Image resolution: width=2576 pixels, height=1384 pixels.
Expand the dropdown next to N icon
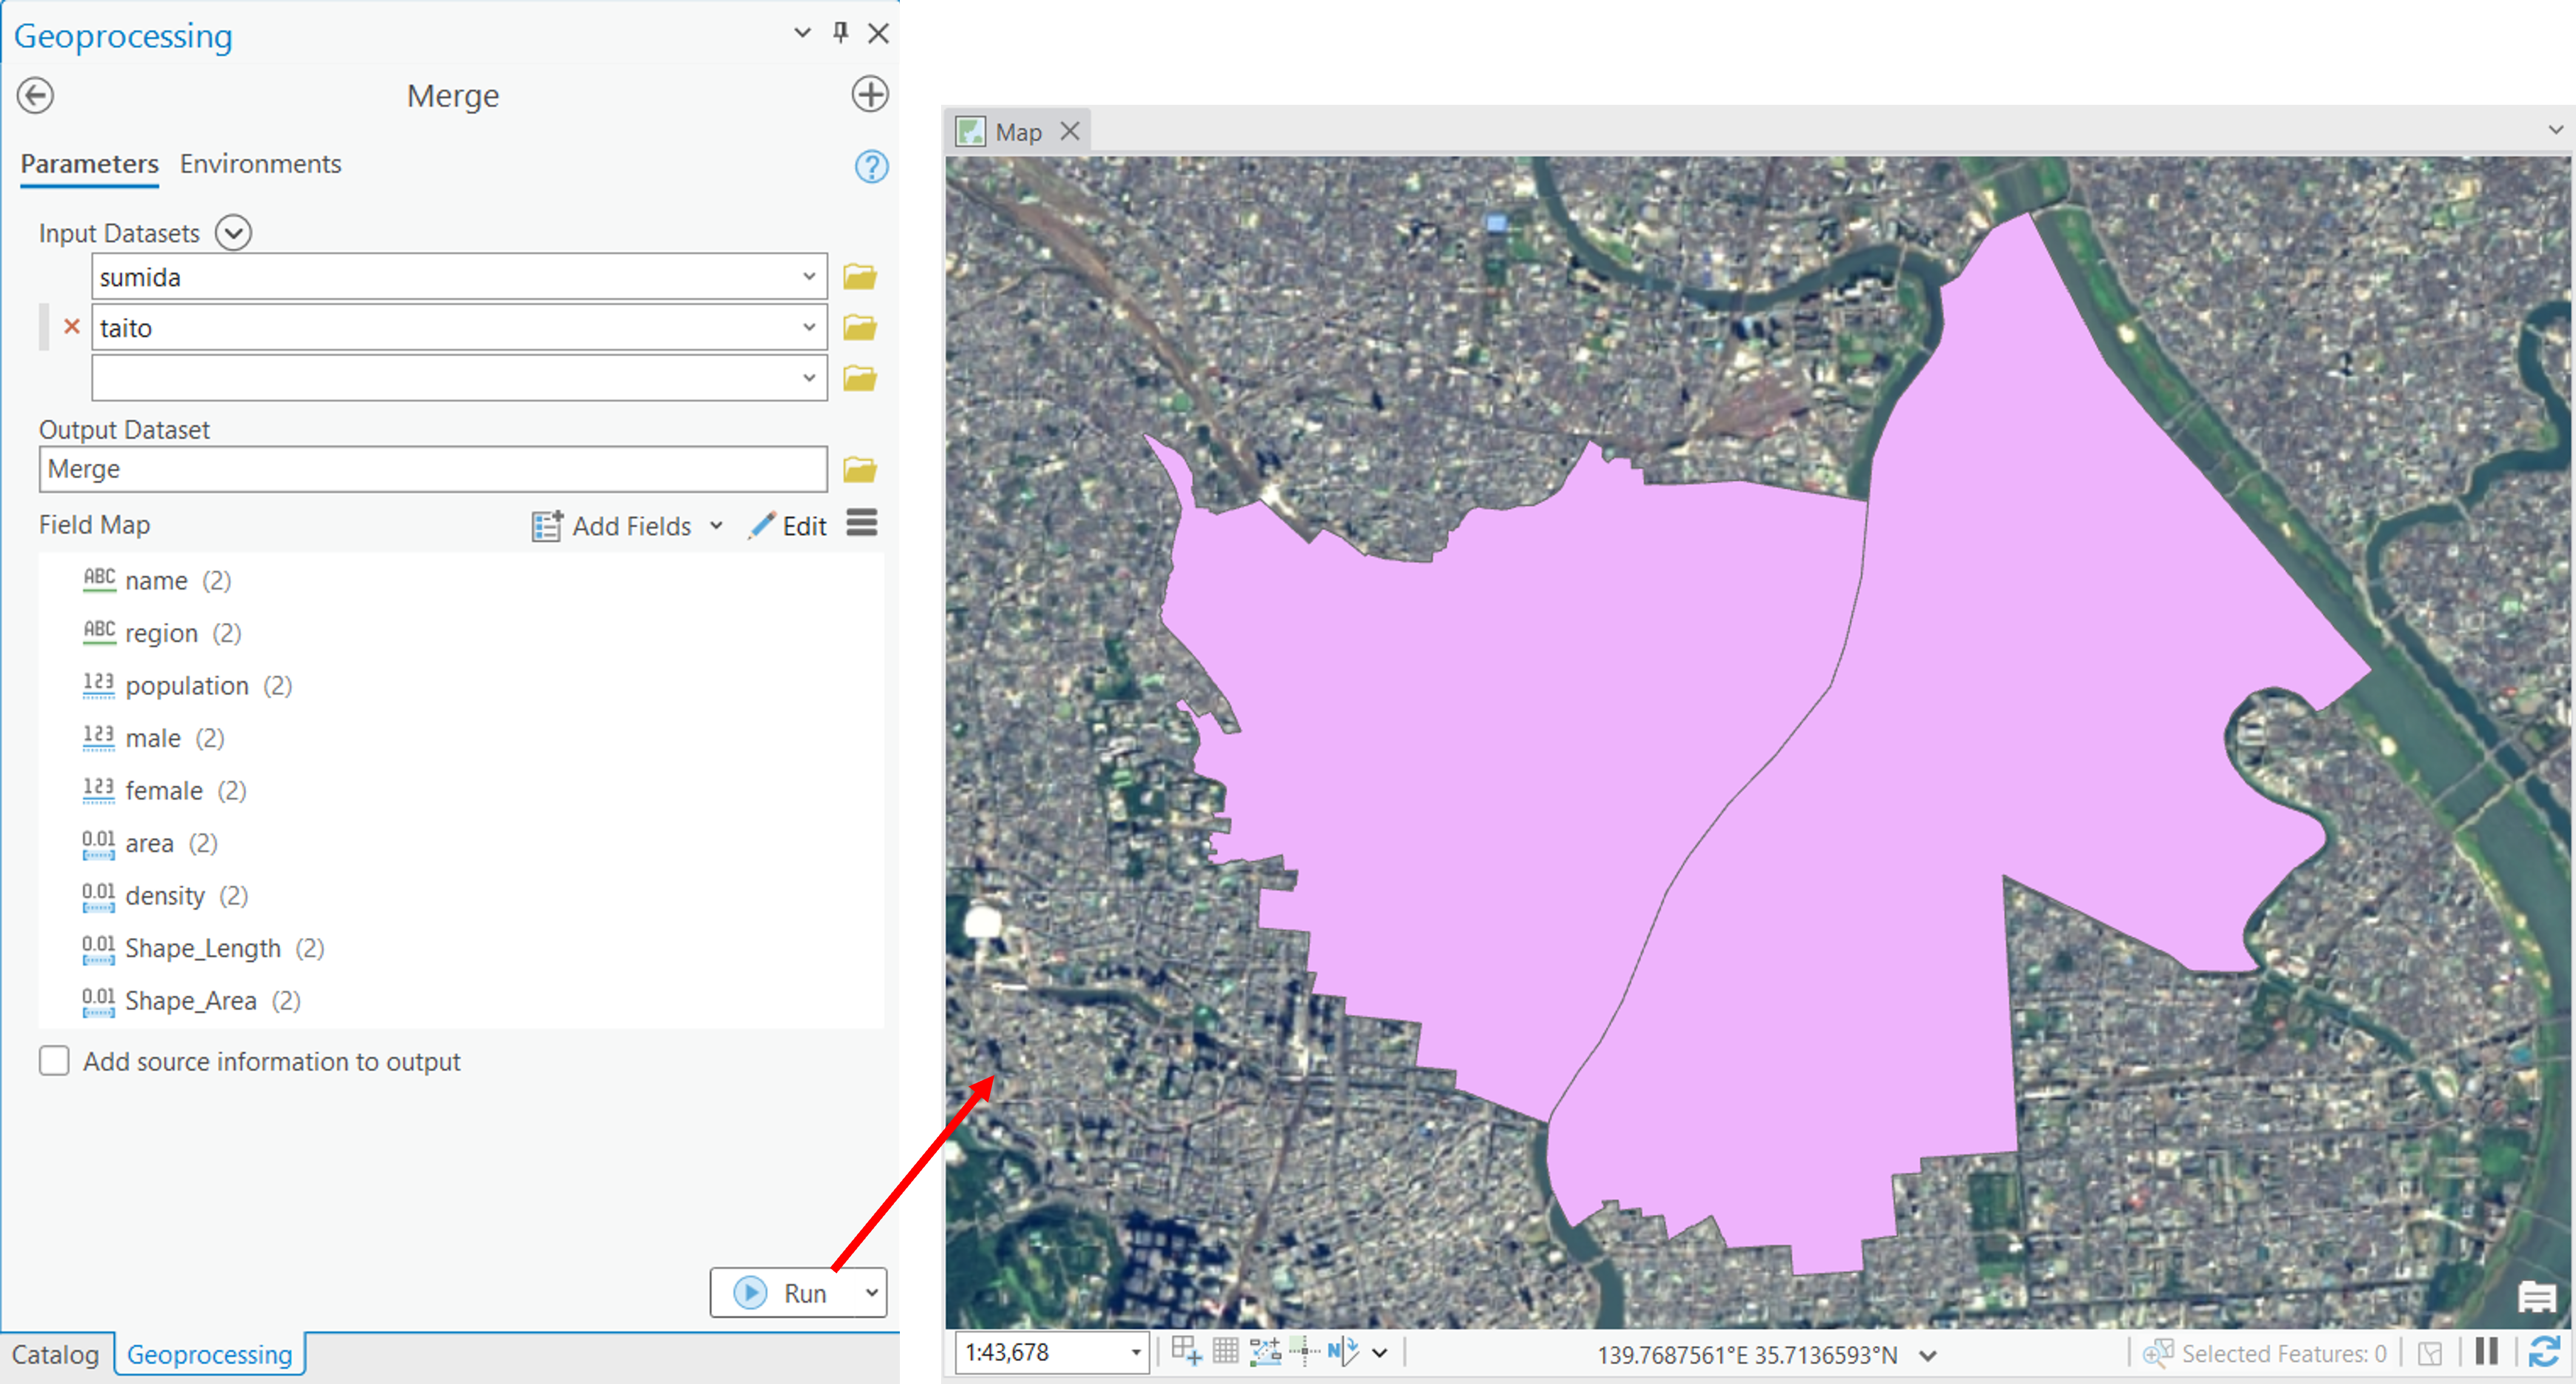pos(1380,1354)
